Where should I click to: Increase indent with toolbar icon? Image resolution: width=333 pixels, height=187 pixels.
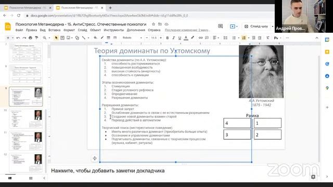coord(260,38)
